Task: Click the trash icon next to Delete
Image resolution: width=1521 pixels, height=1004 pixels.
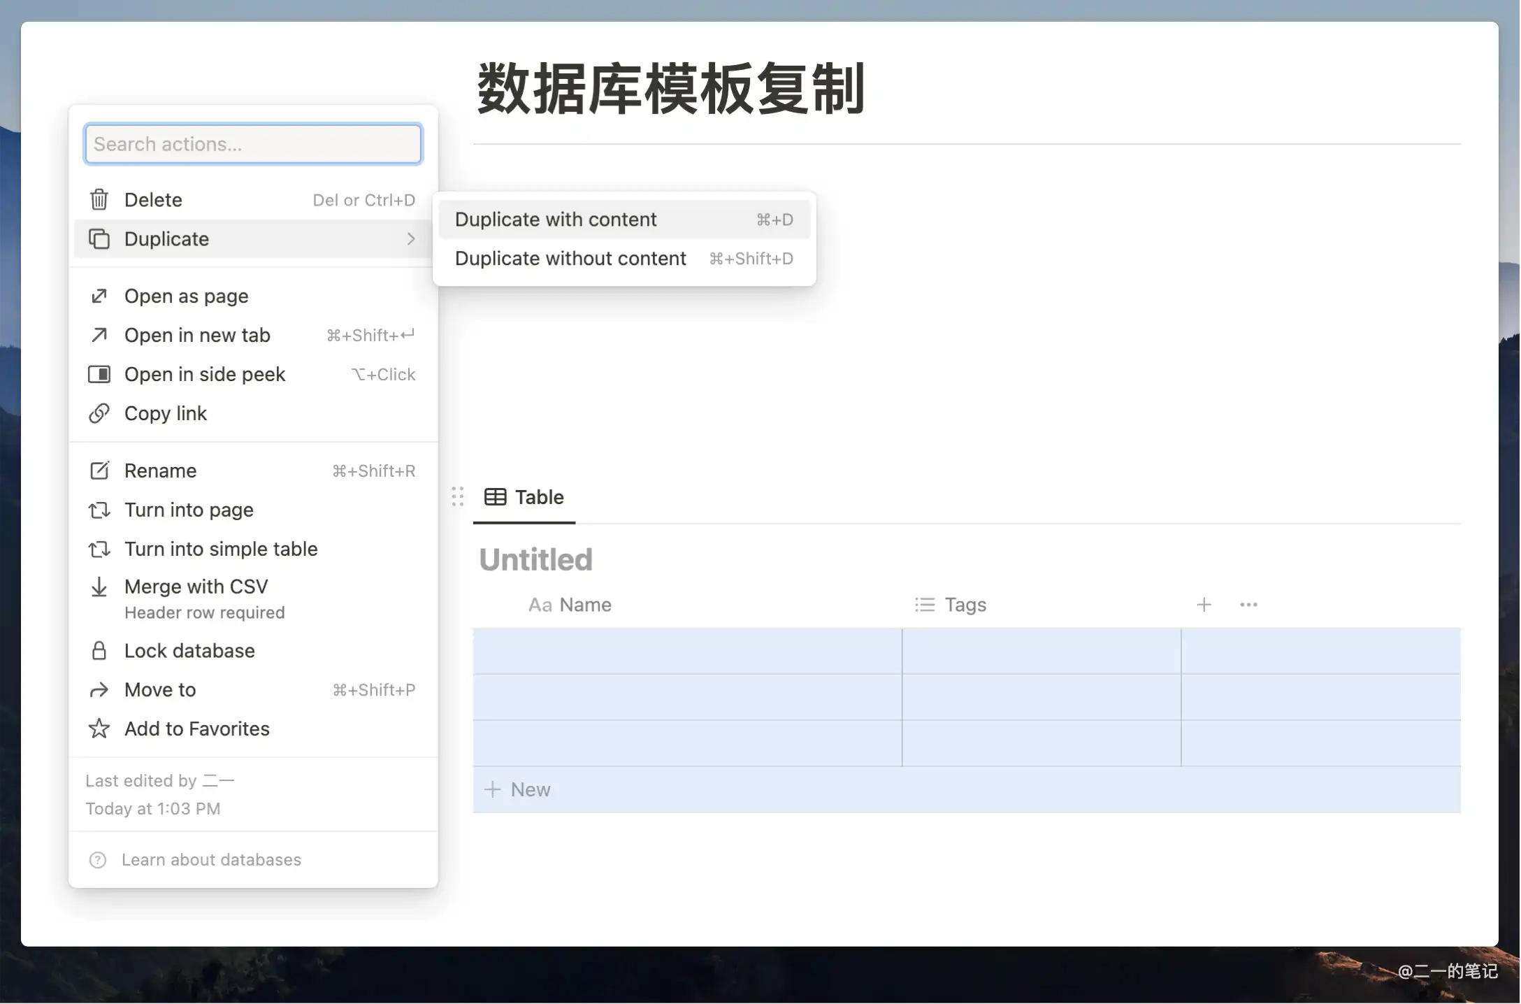Action: 99,200
